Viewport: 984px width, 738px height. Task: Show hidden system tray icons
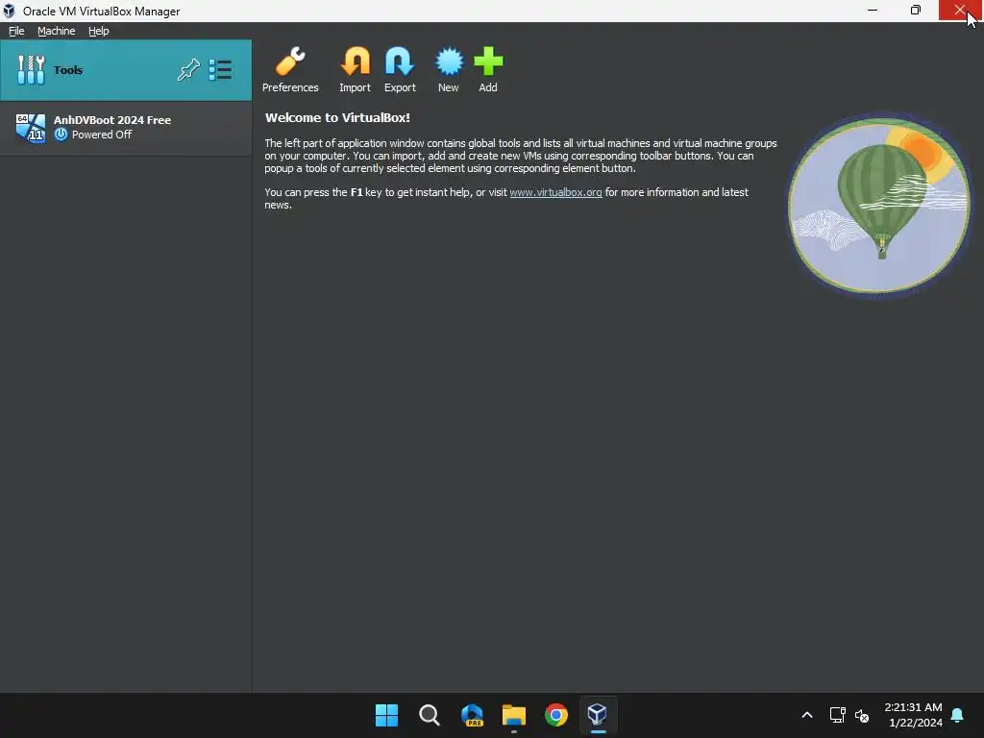coord(807,715)
